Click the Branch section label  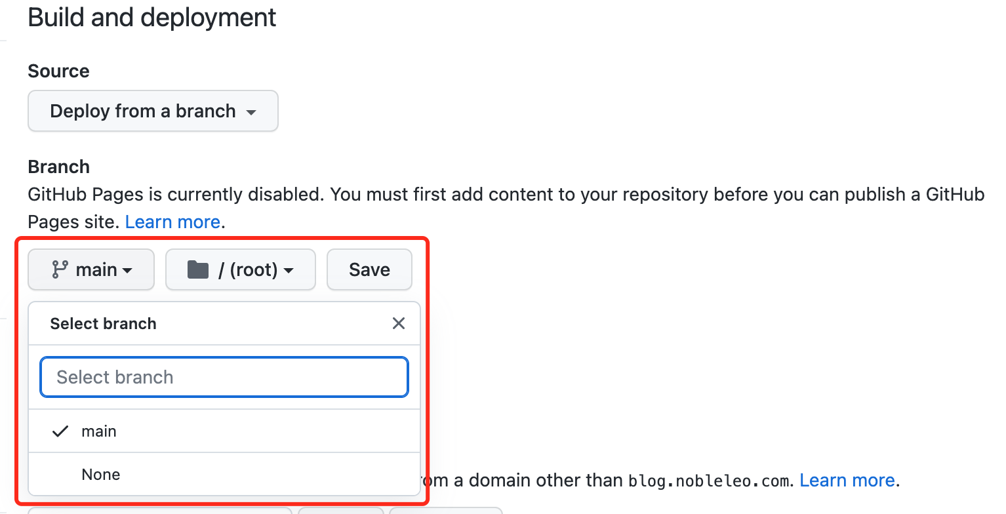tap(59, 167)
